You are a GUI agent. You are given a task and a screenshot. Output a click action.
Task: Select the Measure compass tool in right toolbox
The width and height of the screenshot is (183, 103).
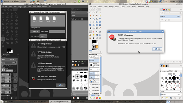click(97, 19)
